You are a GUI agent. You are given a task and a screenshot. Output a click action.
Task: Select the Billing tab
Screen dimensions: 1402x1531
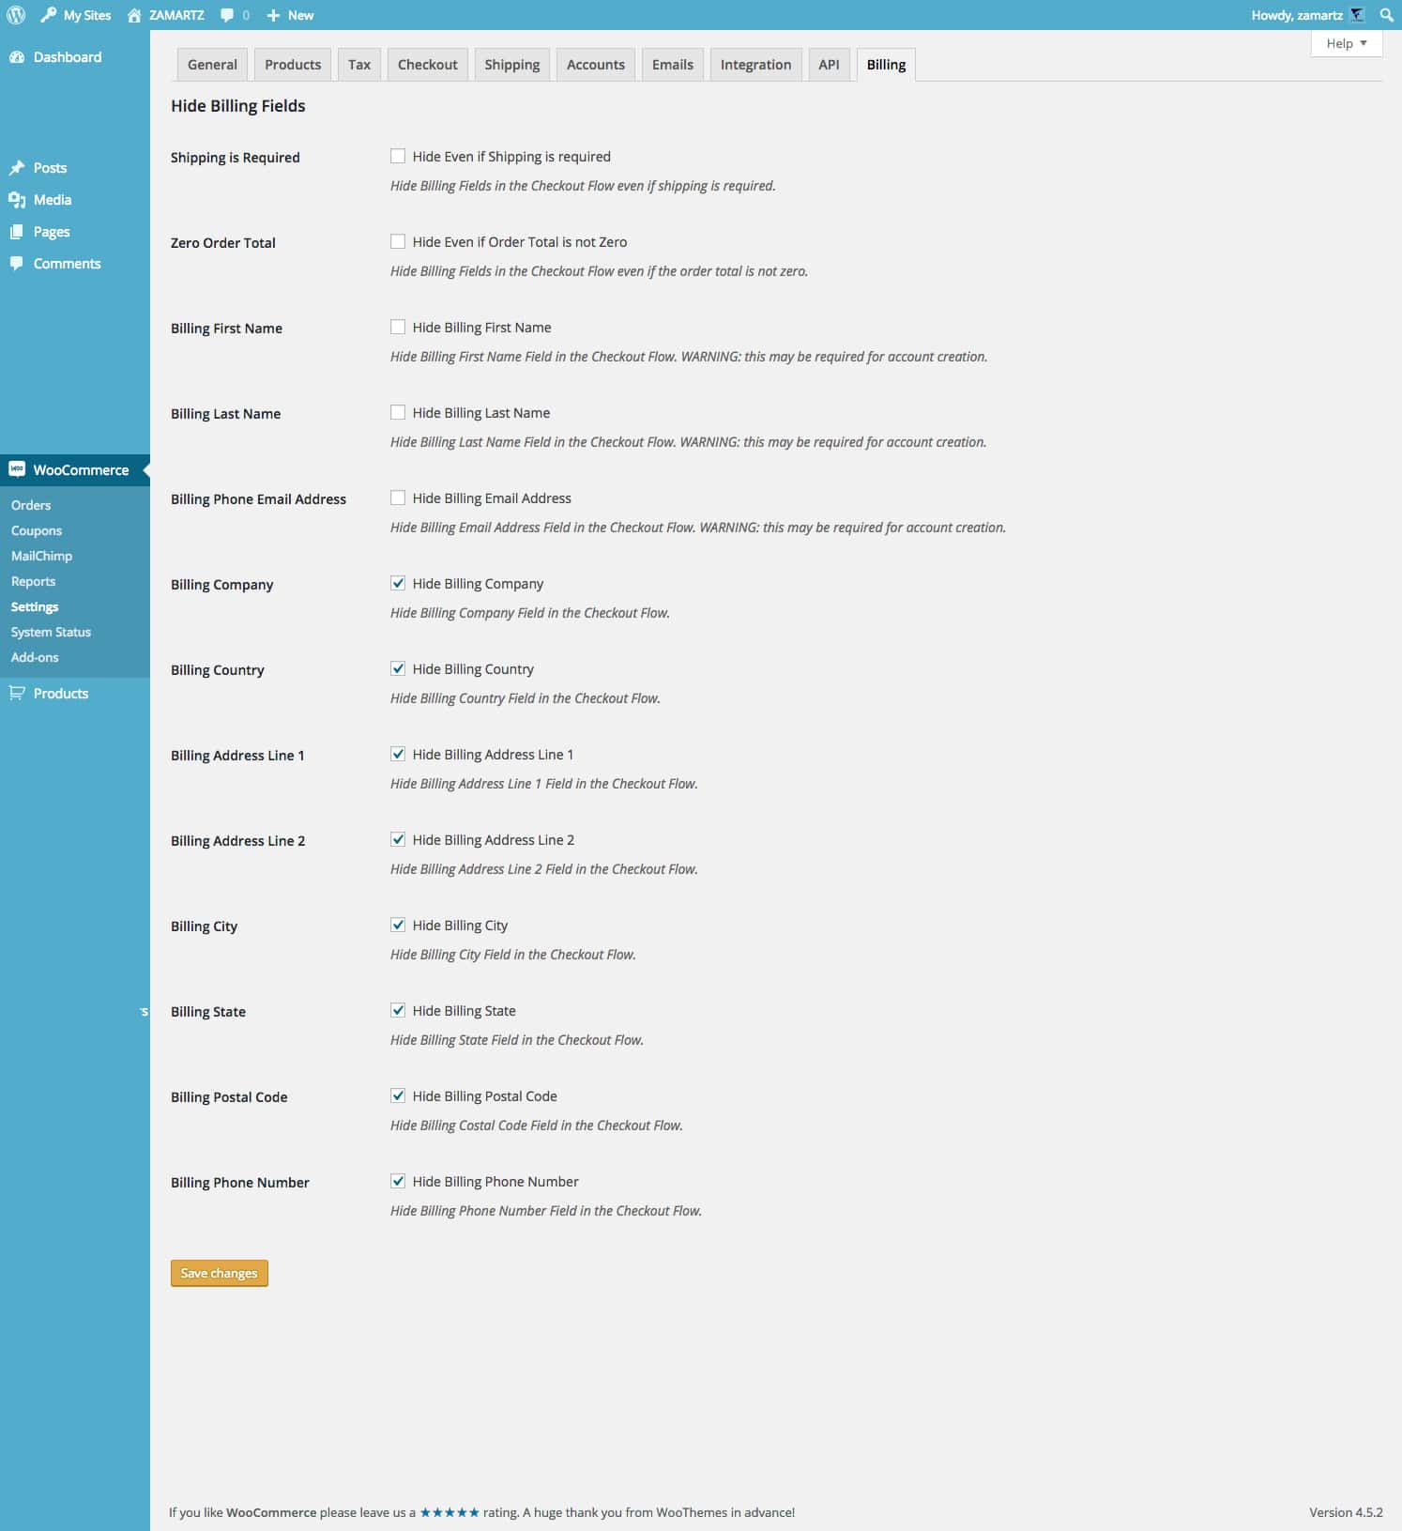(x=886, y=65)
